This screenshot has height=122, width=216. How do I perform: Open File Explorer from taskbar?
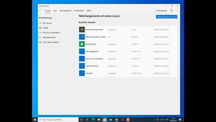pyautogui.click(x=99, y=120)
